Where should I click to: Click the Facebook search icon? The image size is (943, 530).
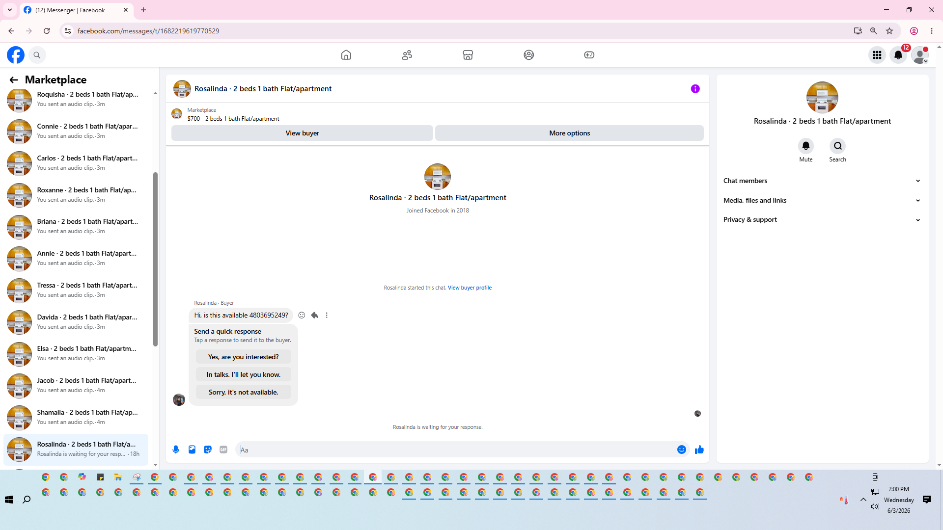click(x=37, y=55)
